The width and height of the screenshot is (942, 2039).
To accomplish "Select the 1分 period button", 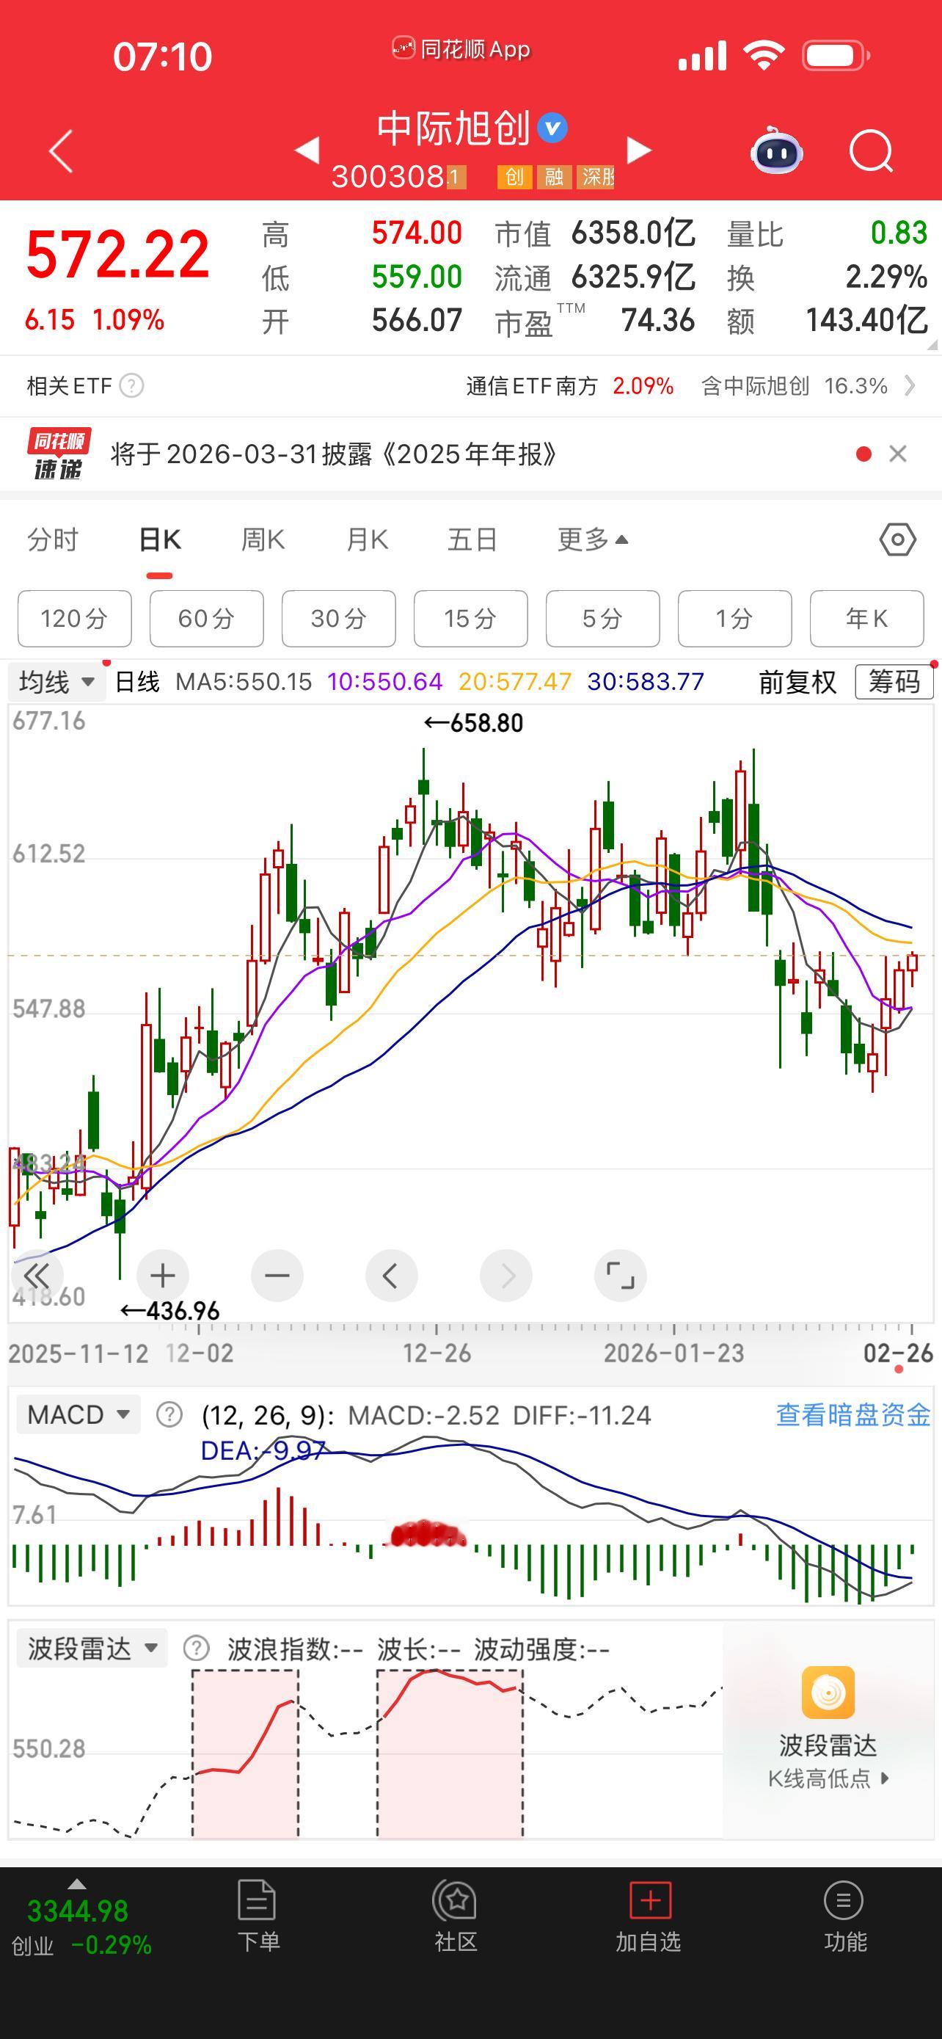I will tap(735, 618).
